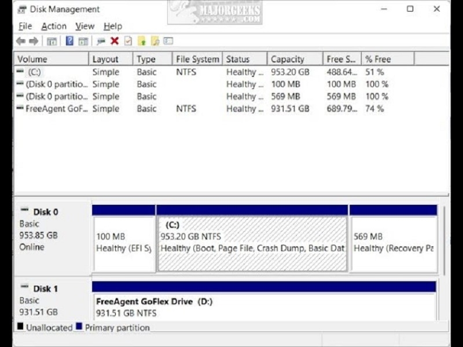
Task: Click the graphical pane vertical scrollbar
Action: [444, 260]
